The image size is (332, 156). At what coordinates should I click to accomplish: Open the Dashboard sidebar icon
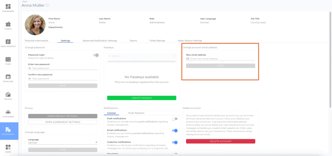click(8, 7)
